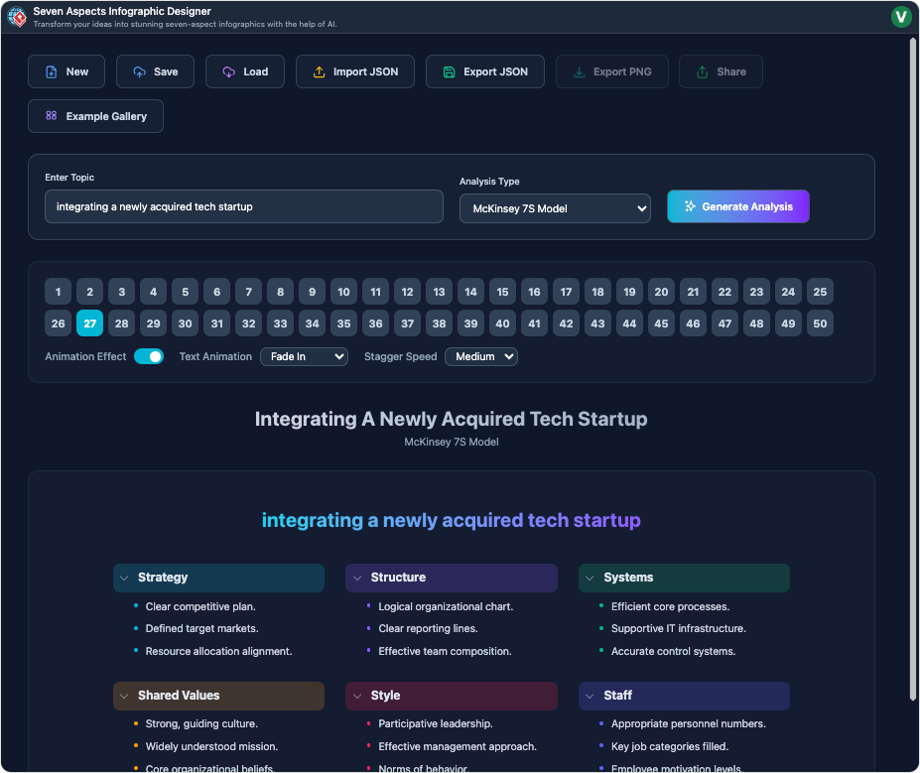The image size is (920, 773).
Task: Collapse the Systems section chevron
Action: click(x=590, y=578)
